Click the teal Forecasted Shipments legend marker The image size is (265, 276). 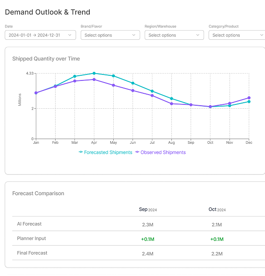[x=81, y=152]
